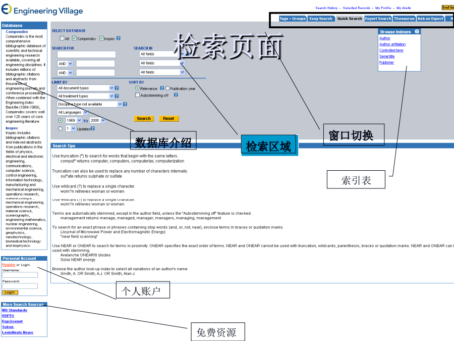
Task: Click the Login button
Action: (x=10, y=293)
